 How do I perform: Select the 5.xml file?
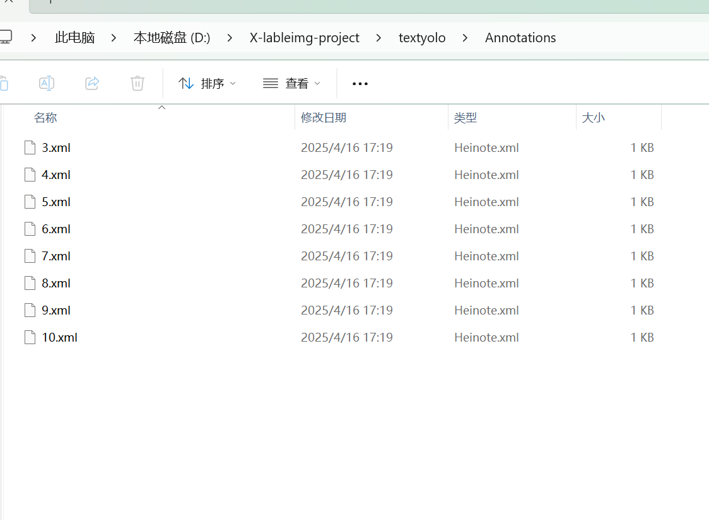click(x=56, y=202)
